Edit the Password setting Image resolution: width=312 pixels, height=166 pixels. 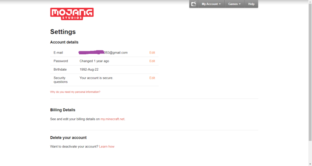152,61
